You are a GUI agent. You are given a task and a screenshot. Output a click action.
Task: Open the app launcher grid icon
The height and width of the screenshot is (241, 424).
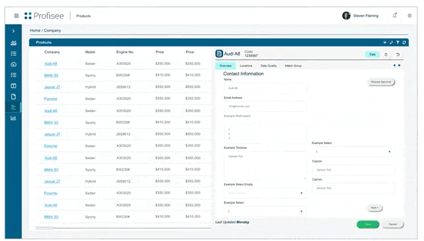pos(16,16)
